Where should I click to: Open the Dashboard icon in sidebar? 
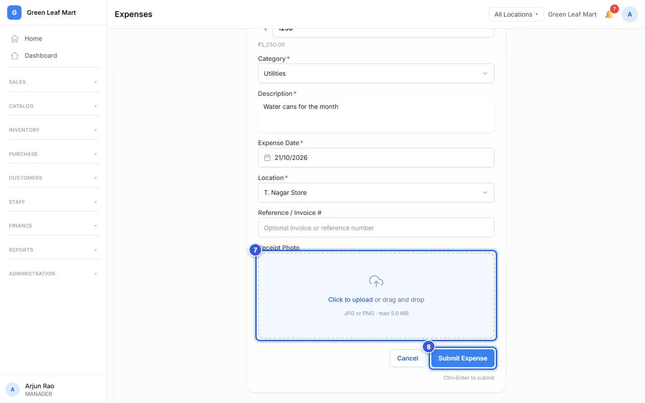tap(15, 56)
